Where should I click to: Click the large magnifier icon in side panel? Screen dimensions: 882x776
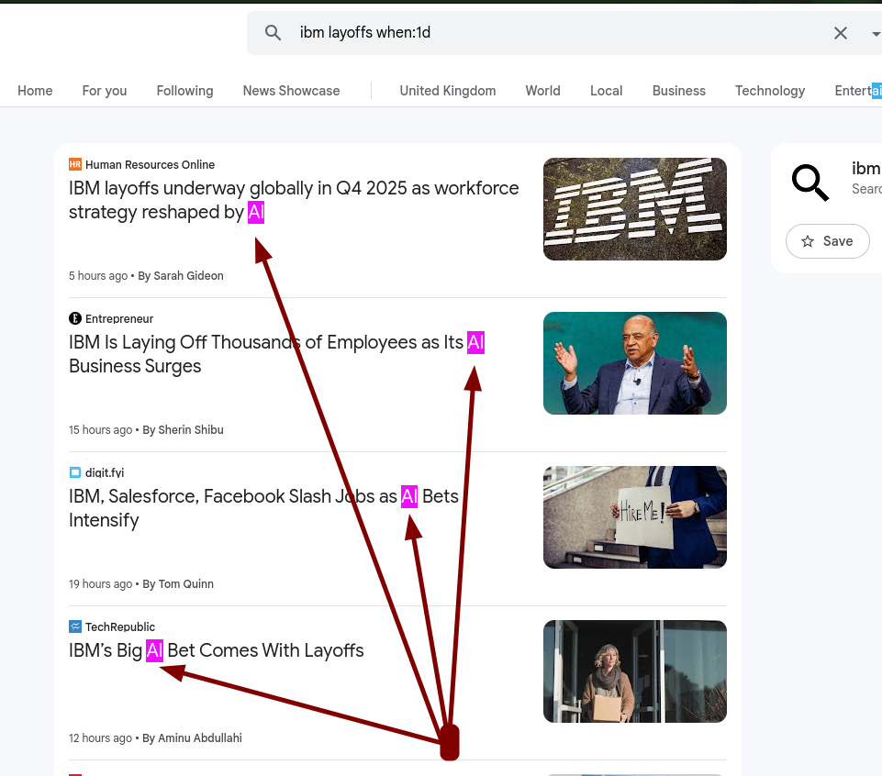[810, 183]
